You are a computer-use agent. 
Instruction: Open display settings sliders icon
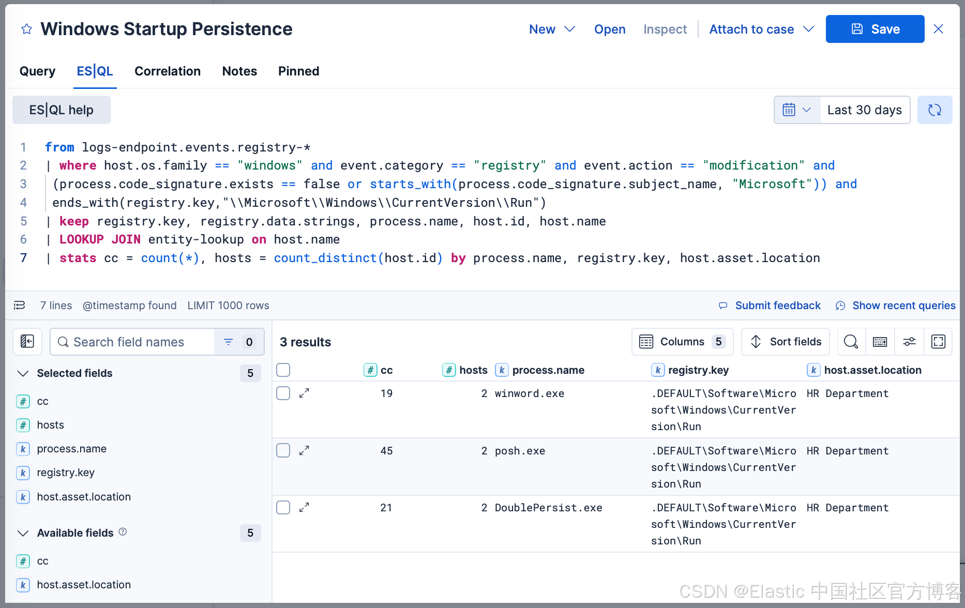909,342
